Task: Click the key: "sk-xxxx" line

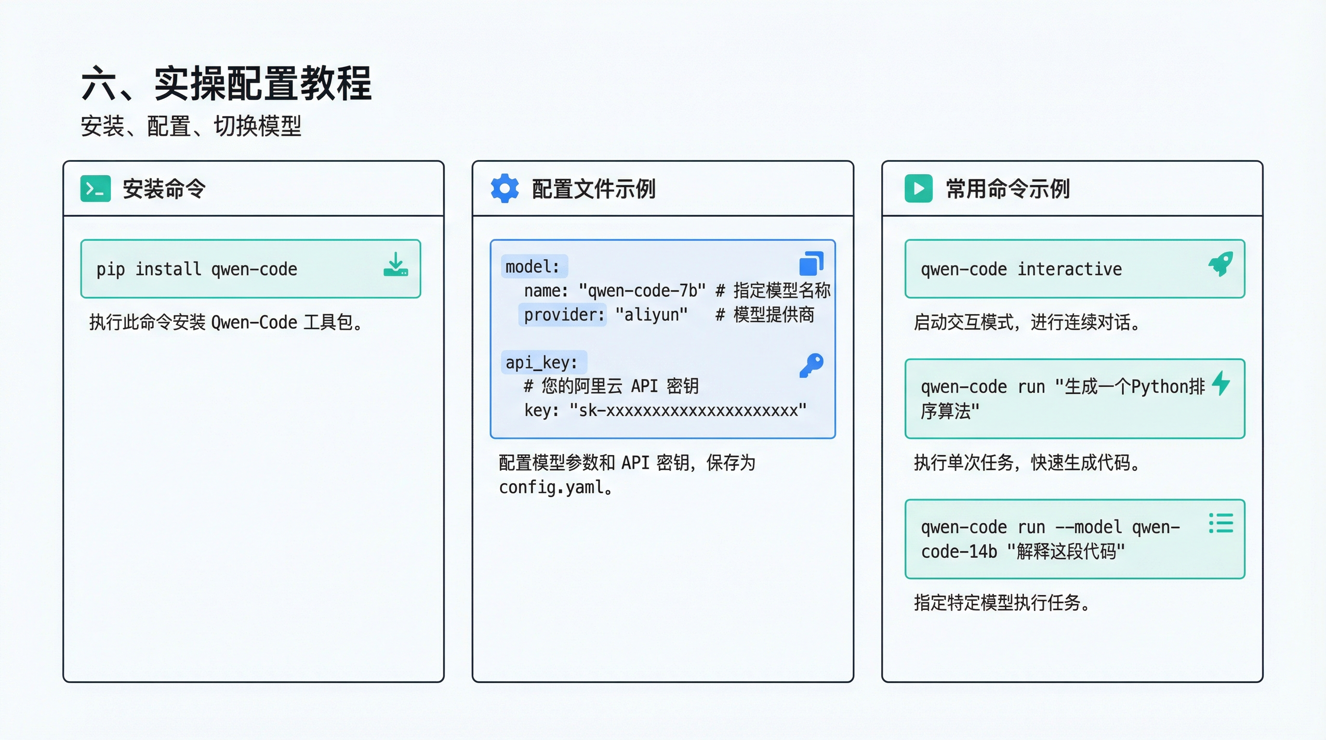Action: click(665, 410)
